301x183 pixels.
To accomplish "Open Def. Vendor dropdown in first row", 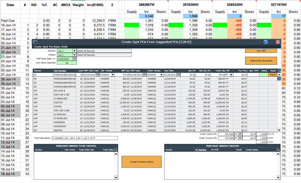I will coord(113,75).
